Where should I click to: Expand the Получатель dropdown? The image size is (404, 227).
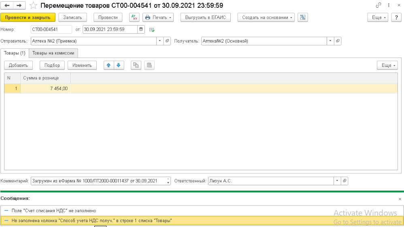[330, 41]
